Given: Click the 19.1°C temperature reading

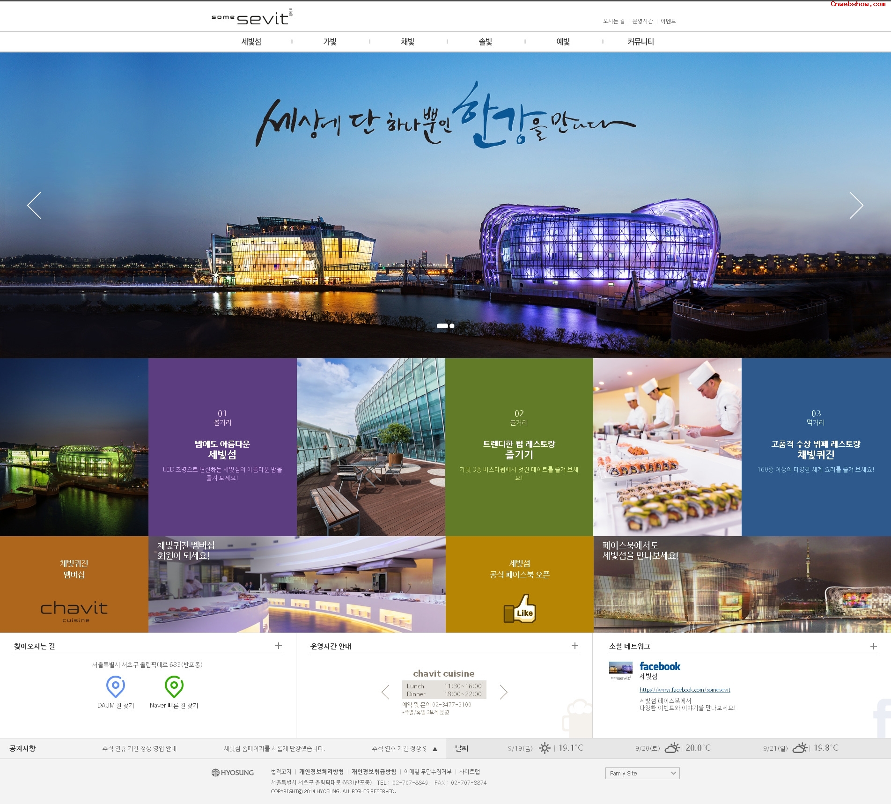Looking at the screenshot, I should (571, 748).
